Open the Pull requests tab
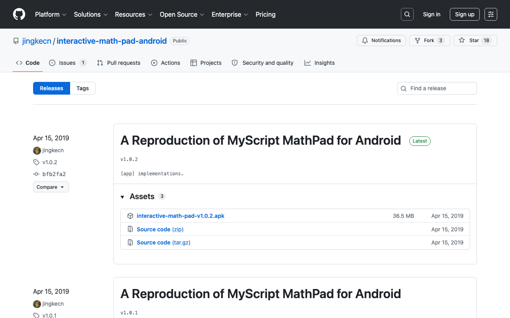Image resolution: width=510 pixels, height=318 pixels. pos(119,63)
